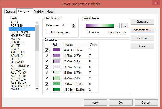Uncheck the 484.5k - 1.65m category
Viewport: 162px width, 109px height.
(47, 50)
